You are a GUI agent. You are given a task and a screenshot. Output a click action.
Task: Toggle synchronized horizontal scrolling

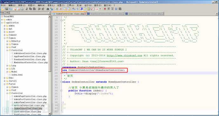click(69, 9)
